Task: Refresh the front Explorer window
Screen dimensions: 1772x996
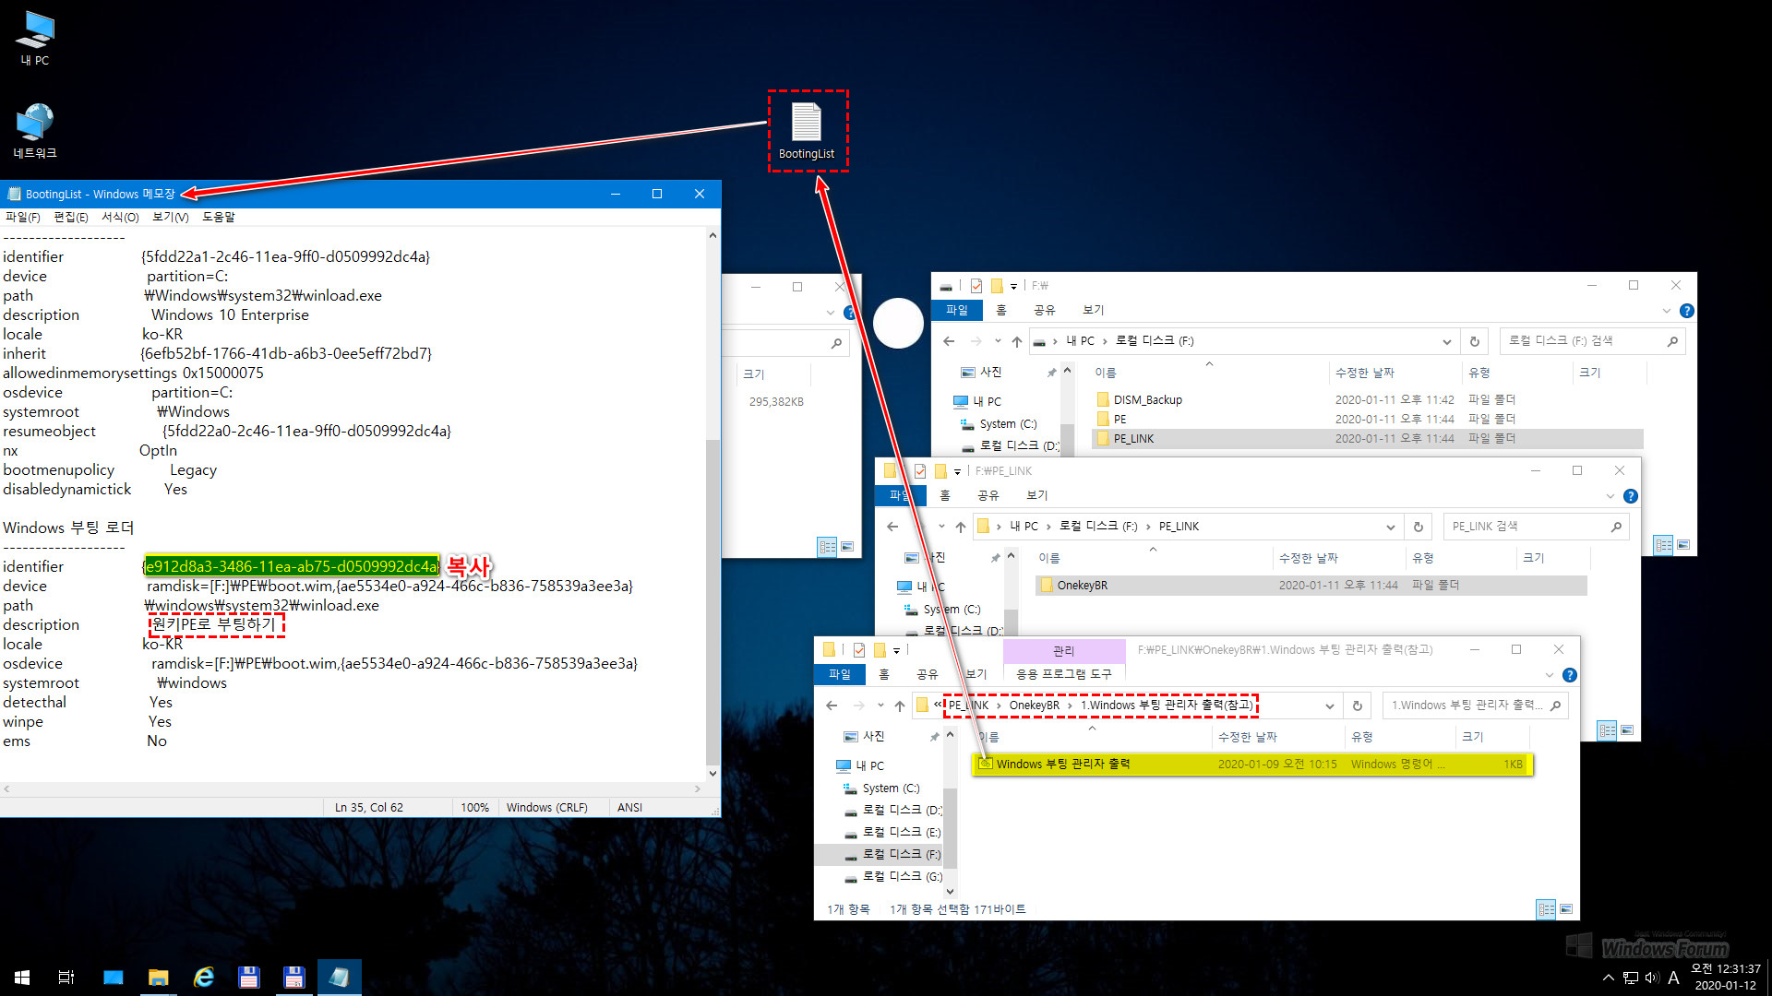Action: click(x=1358, y=706)
